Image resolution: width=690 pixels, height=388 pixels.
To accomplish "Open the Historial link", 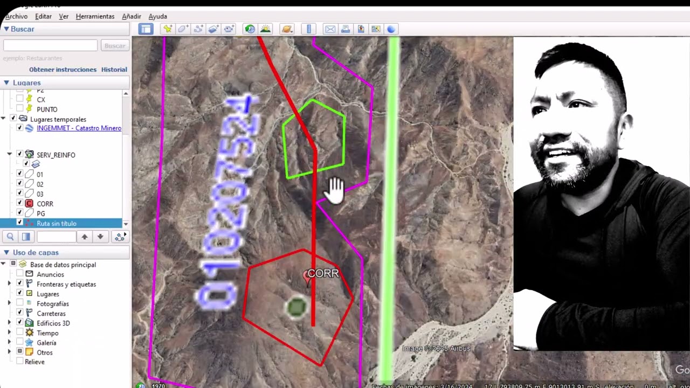I will [114, 70].
